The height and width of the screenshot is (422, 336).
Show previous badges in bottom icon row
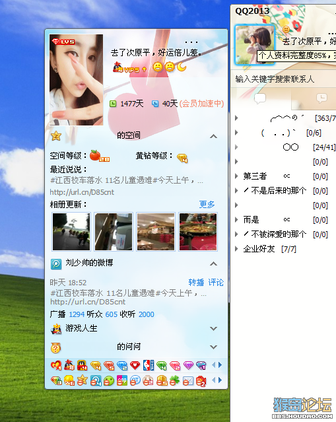214,380
